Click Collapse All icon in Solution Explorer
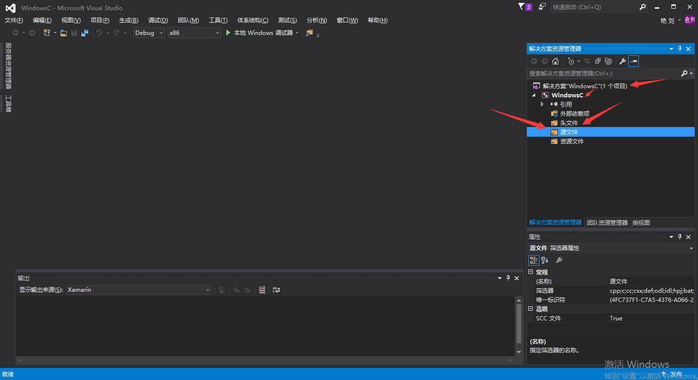 pyautogui.click(x=597, y=61)
